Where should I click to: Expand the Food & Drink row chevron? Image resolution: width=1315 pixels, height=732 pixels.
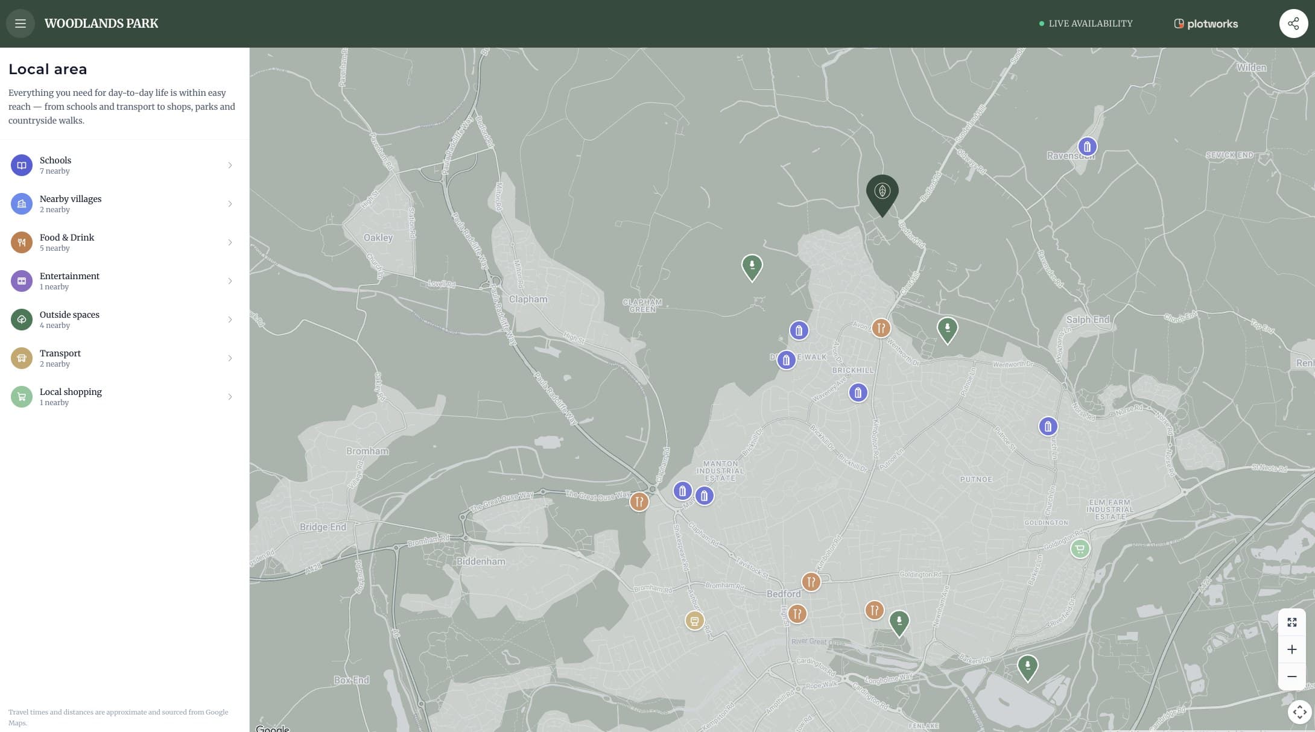(230, 242)
